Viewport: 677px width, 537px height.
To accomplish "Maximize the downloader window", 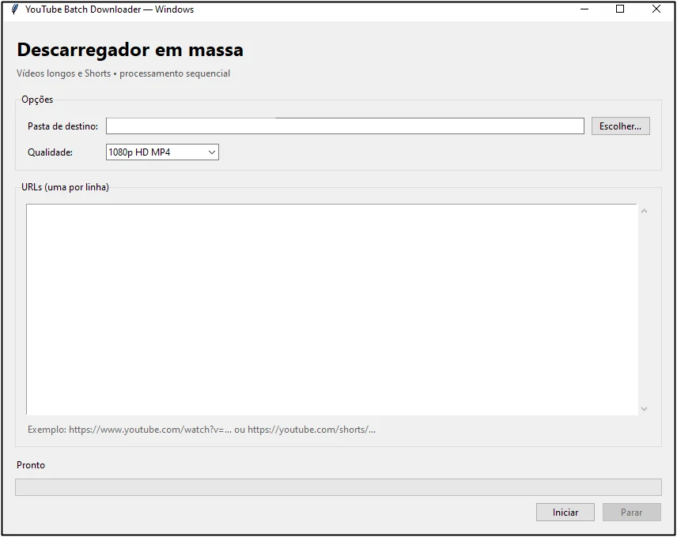I will pyautogui.click(x=620, y=9).
